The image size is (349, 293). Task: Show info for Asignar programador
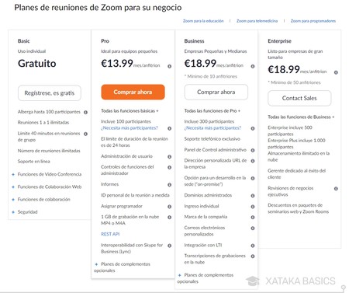tap(170, 207)
